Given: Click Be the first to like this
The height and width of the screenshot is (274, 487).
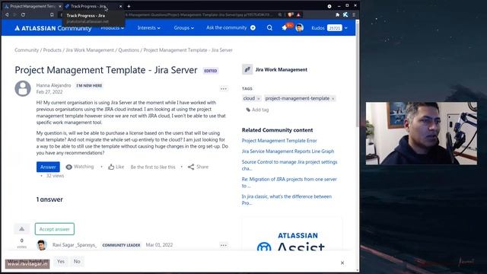Looking at the screenshot, I should tap(153, 167).
